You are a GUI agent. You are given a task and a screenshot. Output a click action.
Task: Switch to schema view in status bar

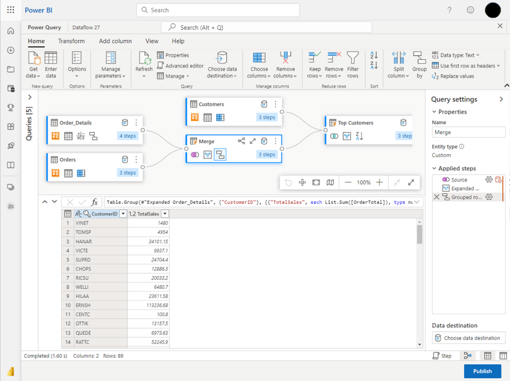[503, 356]
